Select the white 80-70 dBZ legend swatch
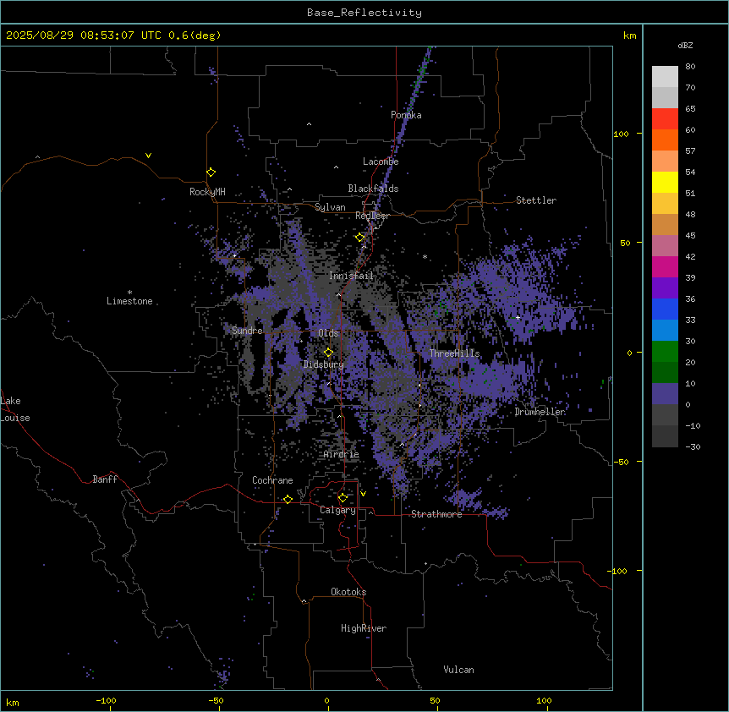The height and width of the screenshot is (712, 729). click(665, 77)
